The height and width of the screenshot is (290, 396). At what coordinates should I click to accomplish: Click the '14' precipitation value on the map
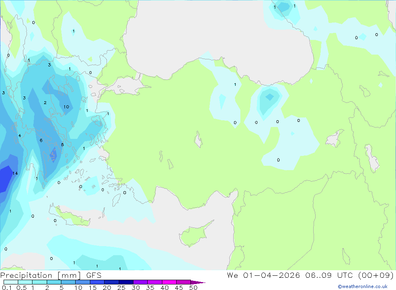pos(15,173)
